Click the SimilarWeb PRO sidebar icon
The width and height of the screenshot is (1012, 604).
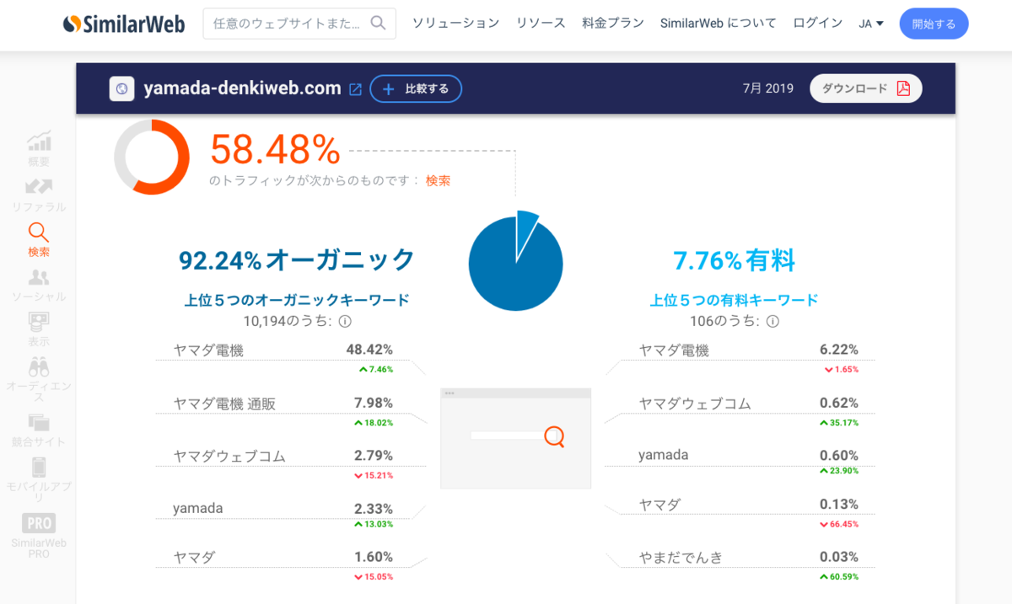click(x=38, y=522)
